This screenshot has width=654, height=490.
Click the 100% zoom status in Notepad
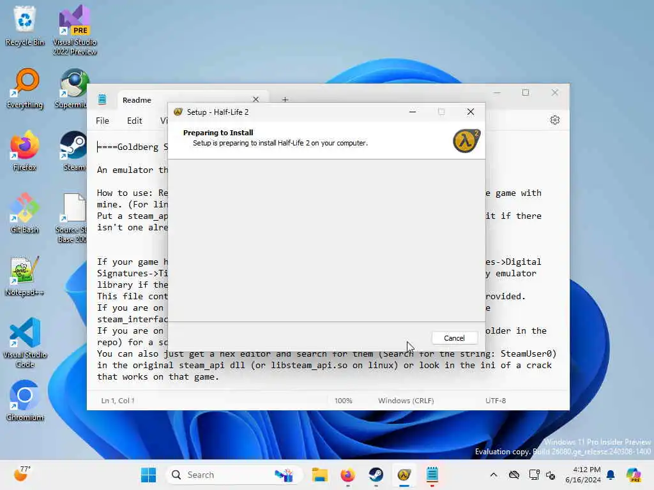[343, 401]
